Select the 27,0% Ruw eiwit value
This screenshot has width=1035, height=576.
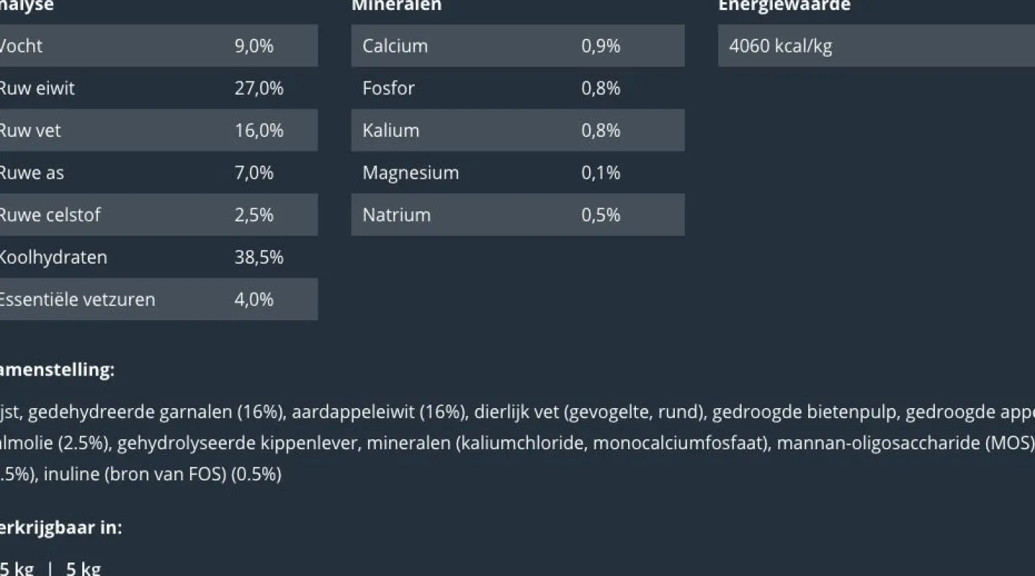click(259, 88)
